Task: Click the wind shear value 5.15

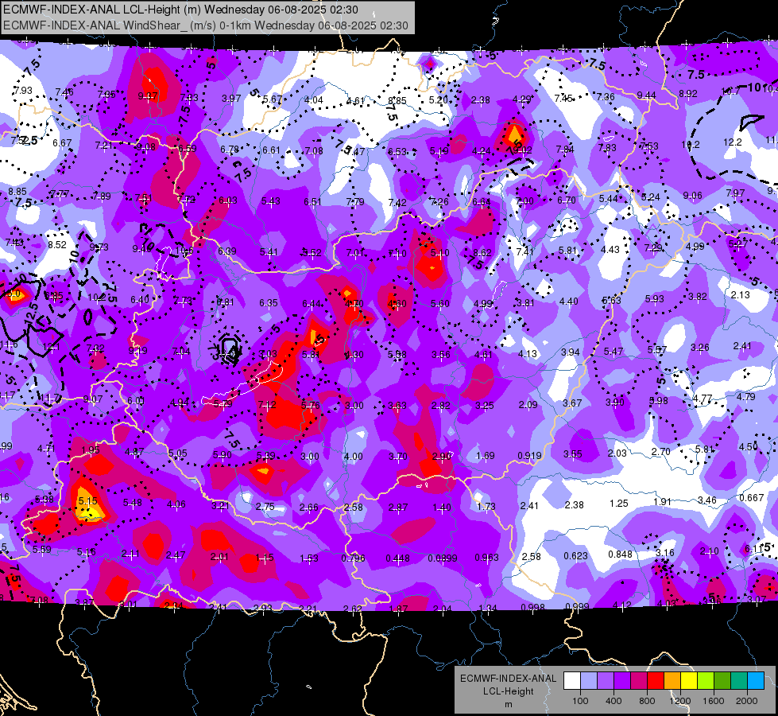Action: (x=87, y=501)
